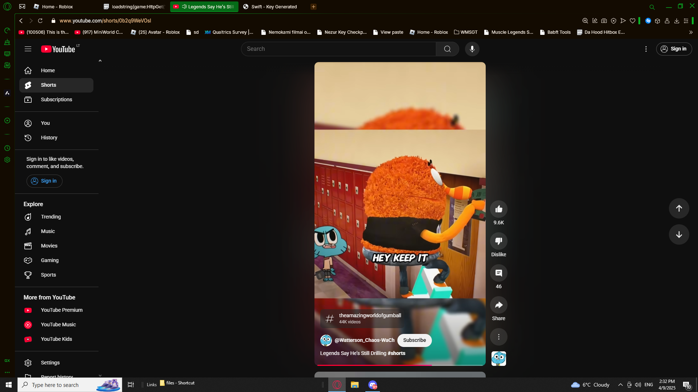Viewport: 698px width, 392px height.
Task: Open Trending in Explore section
Action: (x=56, y=217)
